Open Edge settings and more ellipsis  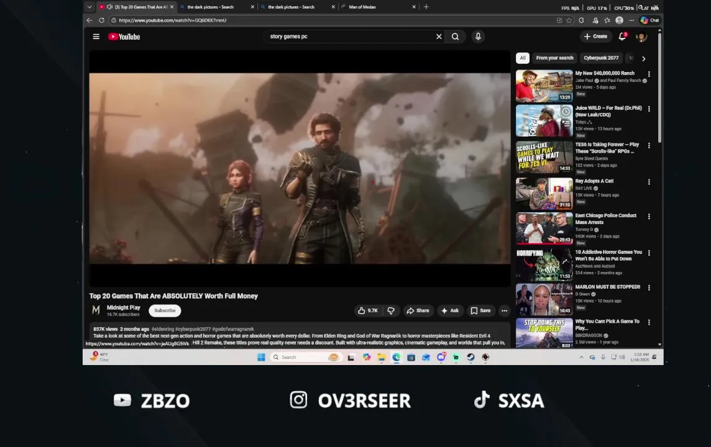point(631,20)
